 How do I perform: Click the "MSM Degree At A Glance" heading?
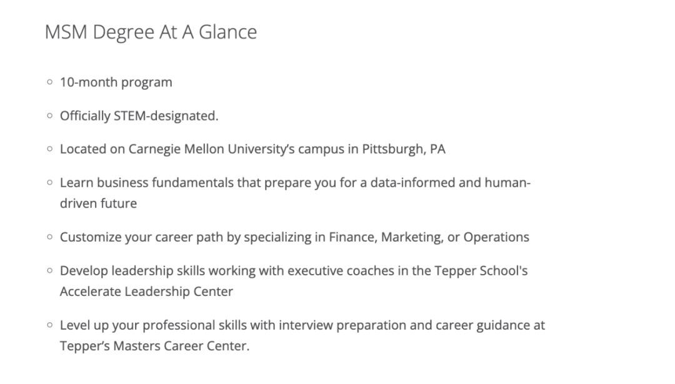pos(151,32)
